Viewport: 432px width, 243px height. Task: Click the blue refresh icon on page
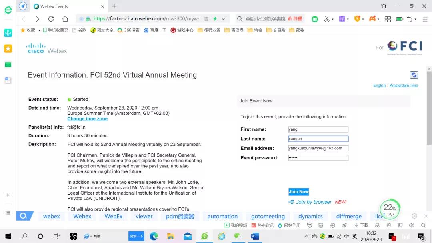[x=414, y=75]
